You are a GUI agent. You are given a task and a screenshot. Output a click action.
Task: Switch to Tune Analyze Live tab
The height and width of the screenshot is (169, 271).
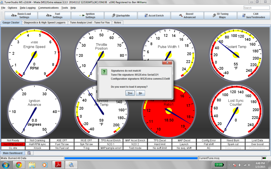point(90,23)
